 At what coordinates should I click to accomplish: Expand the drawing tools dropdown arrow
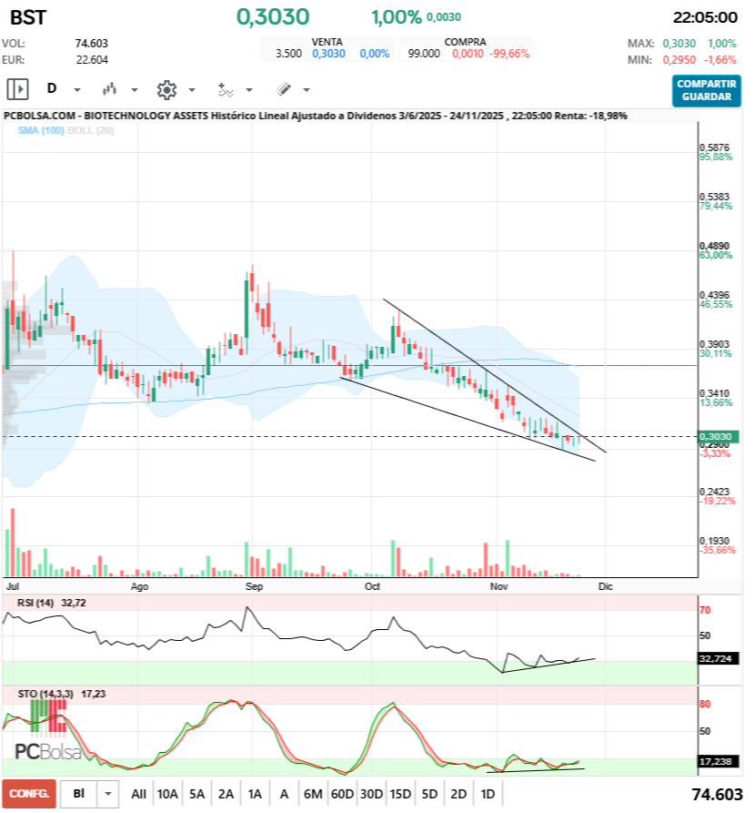(x=307, y=90)
